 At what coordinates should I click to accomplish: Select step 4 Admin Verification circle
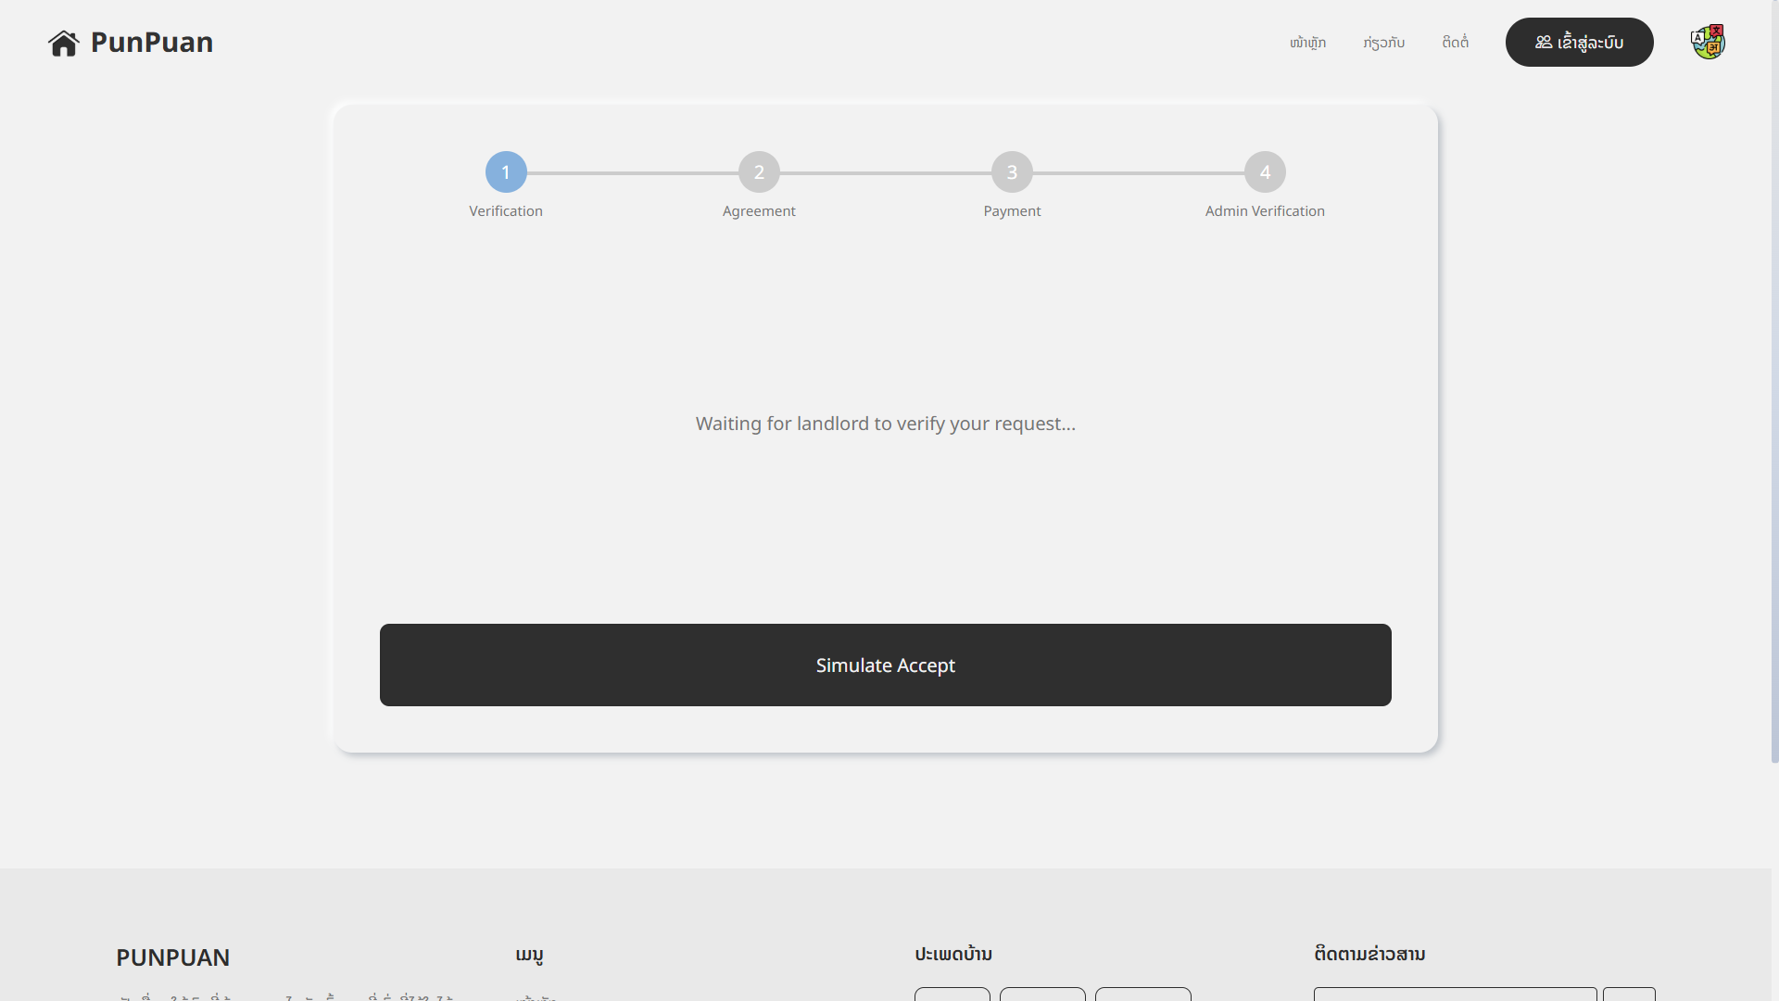(1265, 172)
